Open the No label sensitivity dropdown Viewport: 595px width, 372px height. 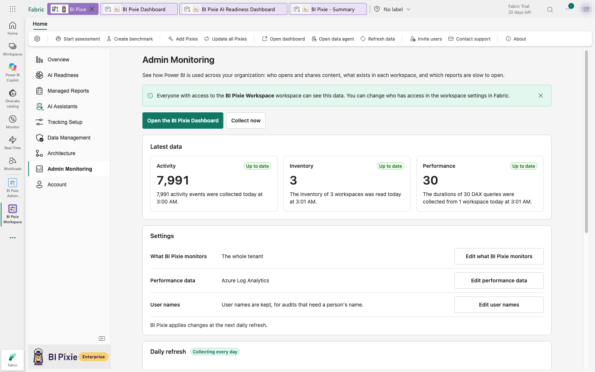pos(392,9)
